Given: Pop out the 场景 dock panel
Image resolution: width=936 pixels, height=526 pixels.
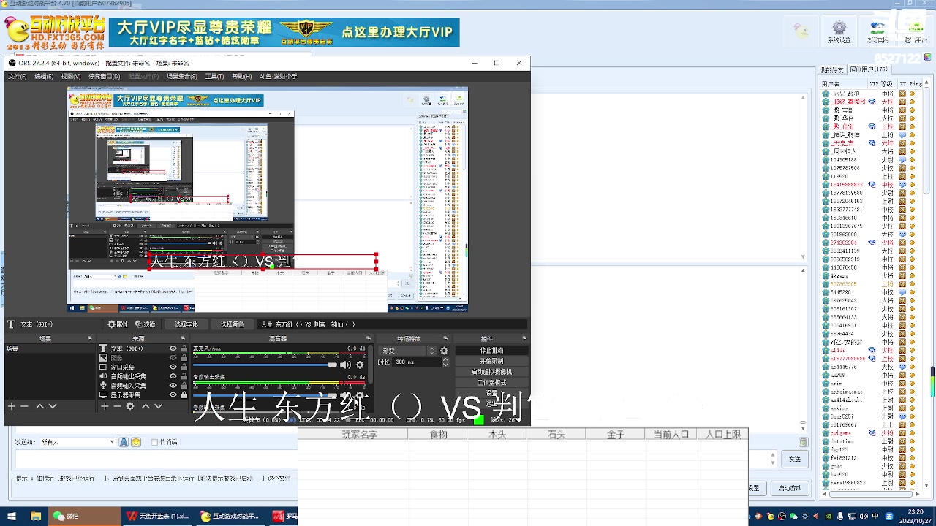Looking at the screenshot, I should click(90, 338).
